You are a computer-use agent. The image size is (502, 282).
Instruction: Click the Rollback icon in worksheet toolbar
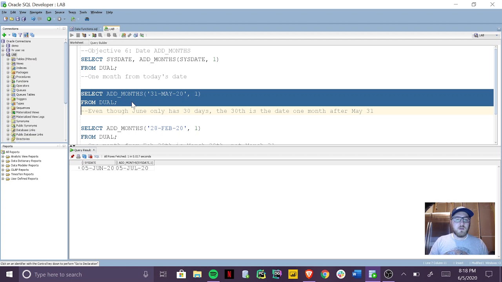click(x=115, y=35)
